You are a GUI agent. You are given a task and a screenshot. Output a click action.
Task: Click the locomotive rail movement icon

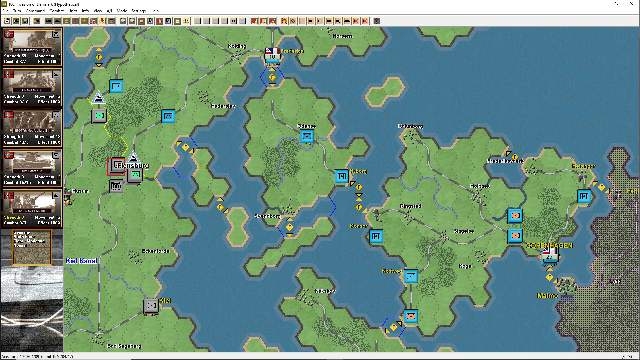click(48, 21)
